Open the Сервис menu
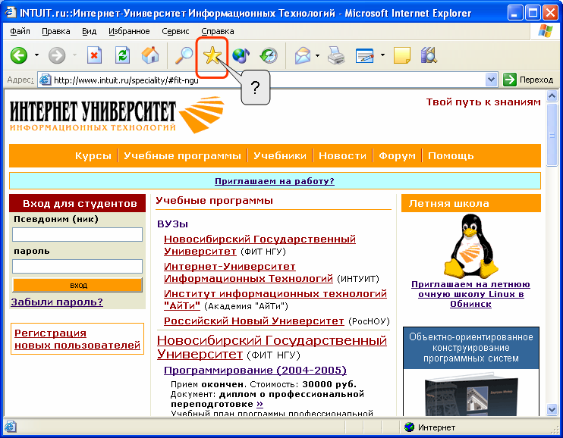This screenshot has height=438, width=563. (175, 31)
